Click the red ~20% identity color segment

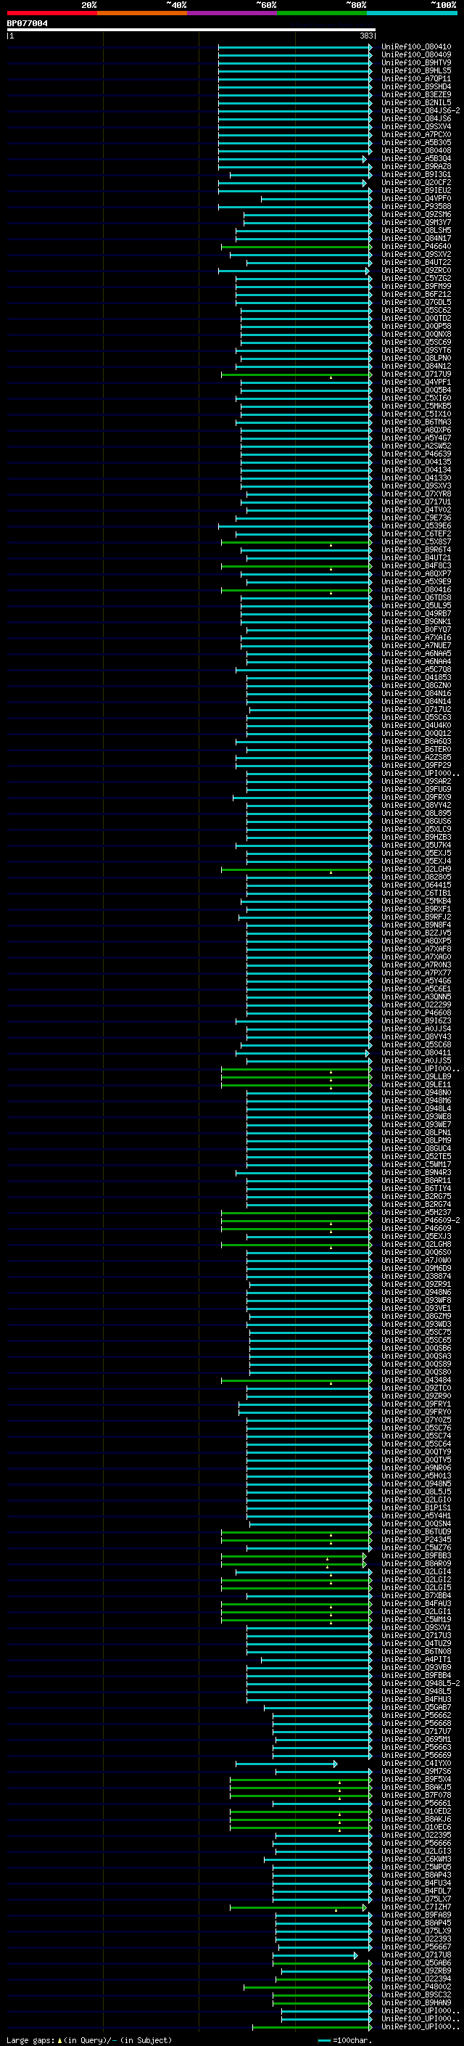click(51, 14)
